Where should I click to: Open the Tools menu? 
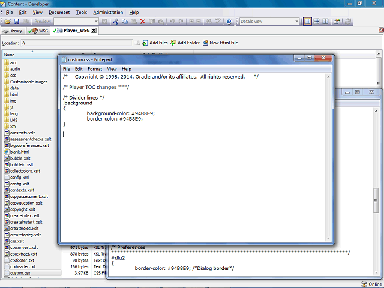coord(82,12)
